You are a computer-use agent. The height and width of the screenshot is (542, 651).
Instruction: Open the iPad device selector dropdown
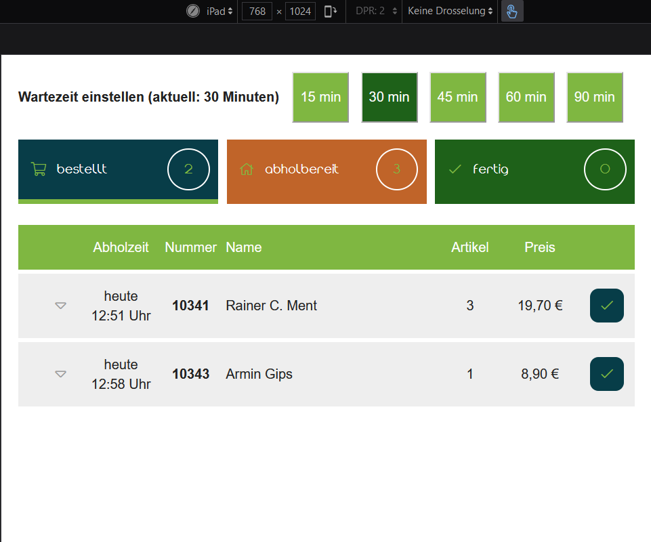tap(219, 12)
